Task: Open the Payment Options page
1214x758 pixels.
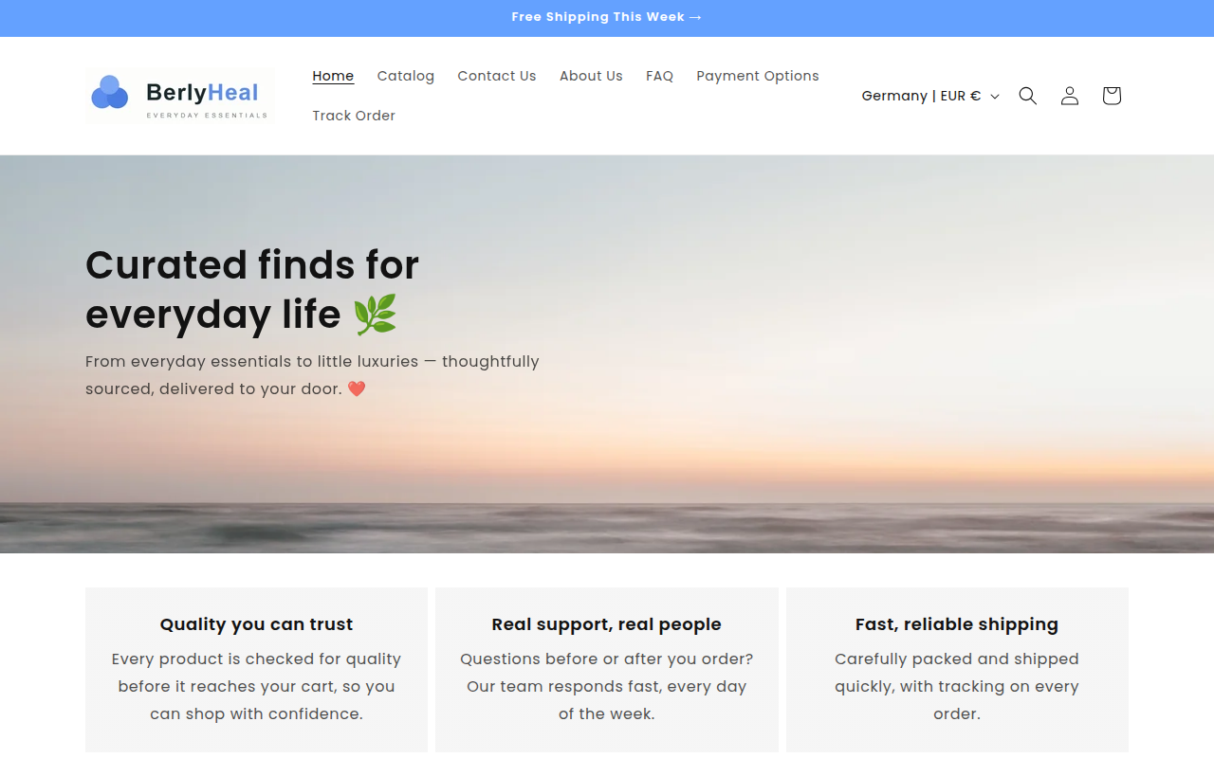Action: (x=758, y=76)
